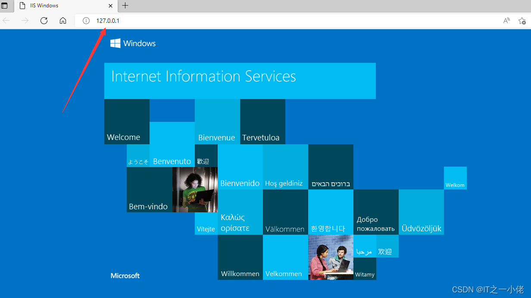Click the Witamy tile
The image size is (531, 298).
(365, 269)
